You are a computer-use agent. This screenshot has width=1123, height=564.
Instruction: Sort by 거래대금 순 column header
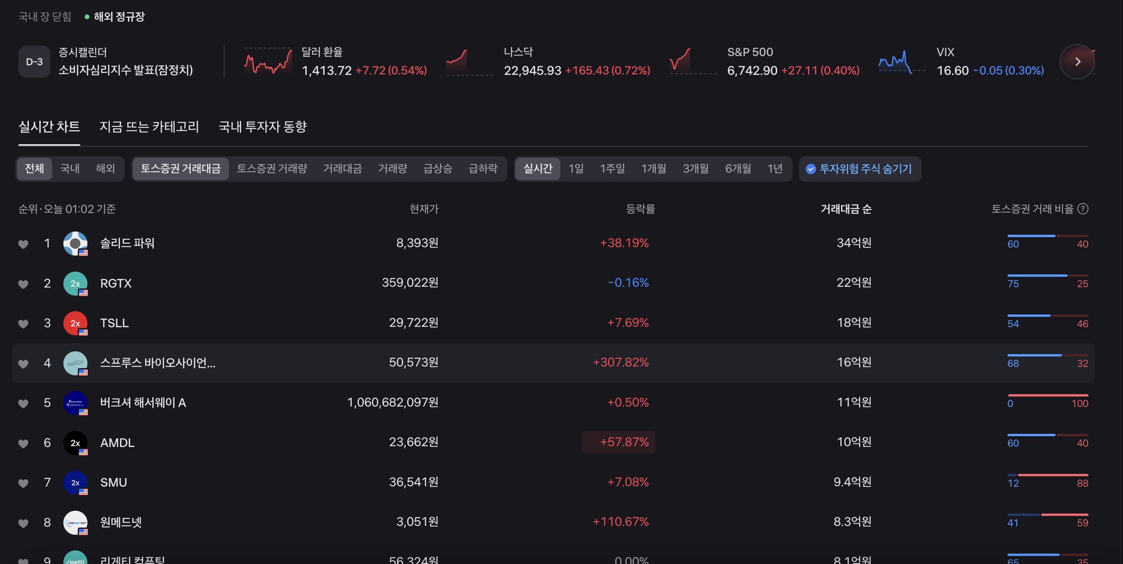(x=846, y=209)
